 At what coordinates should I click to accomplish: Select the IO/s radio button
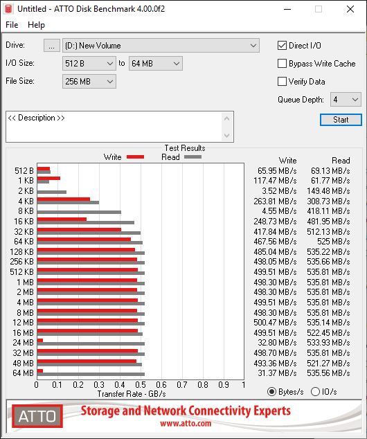click(x=315, y=391)
